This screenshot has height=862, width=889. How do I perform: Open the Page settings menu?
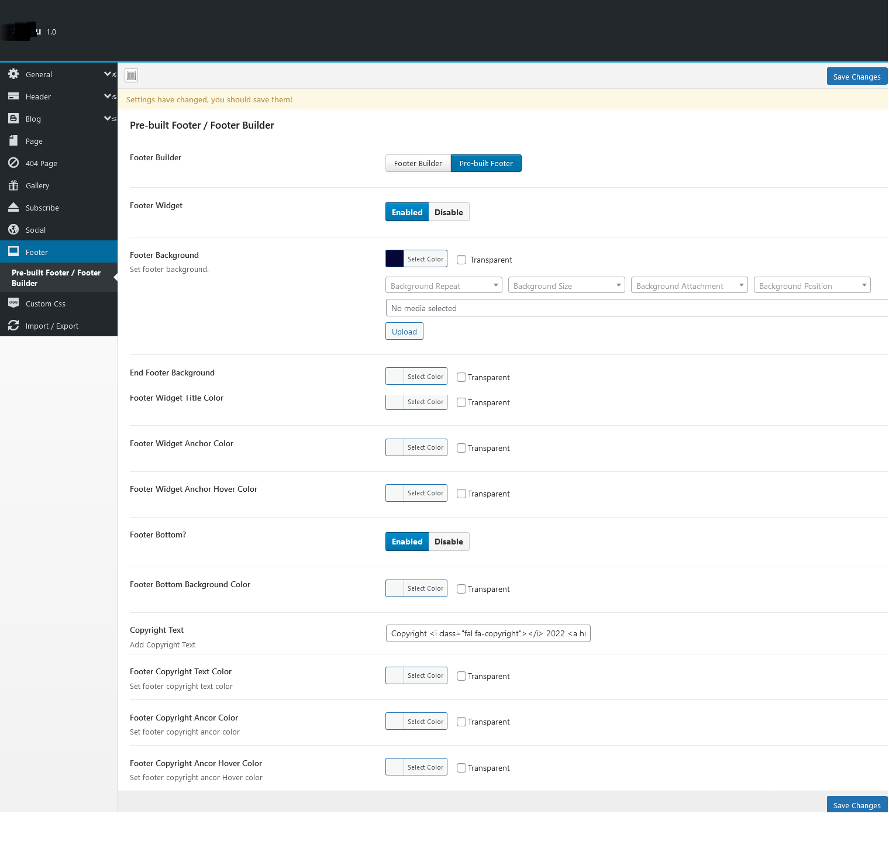point(58,141)
